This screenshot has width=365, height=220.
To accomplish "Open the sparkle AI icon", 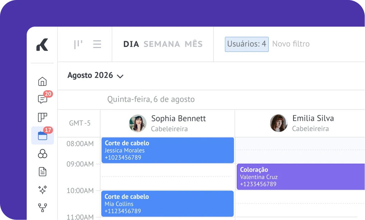I will coord(42,190).
